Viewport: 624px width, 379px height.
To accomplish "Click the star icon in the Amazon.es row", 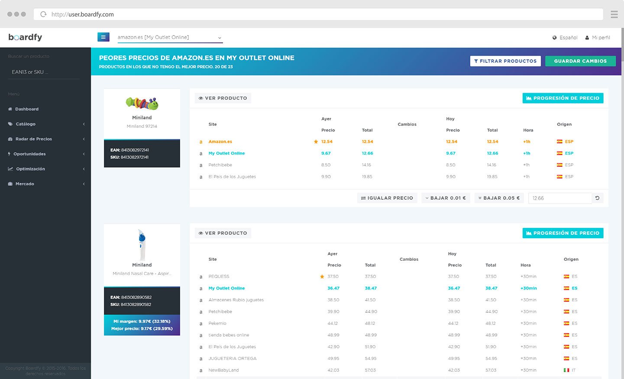I will click(x=316, y=142).
